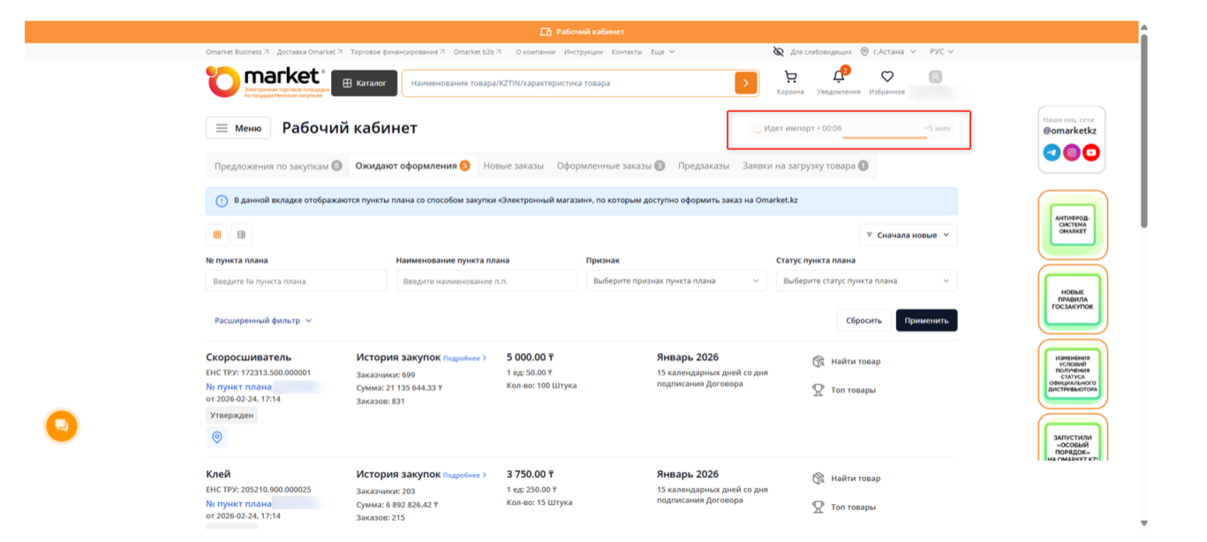Switch to Новые заказы tab

(514, 166)
